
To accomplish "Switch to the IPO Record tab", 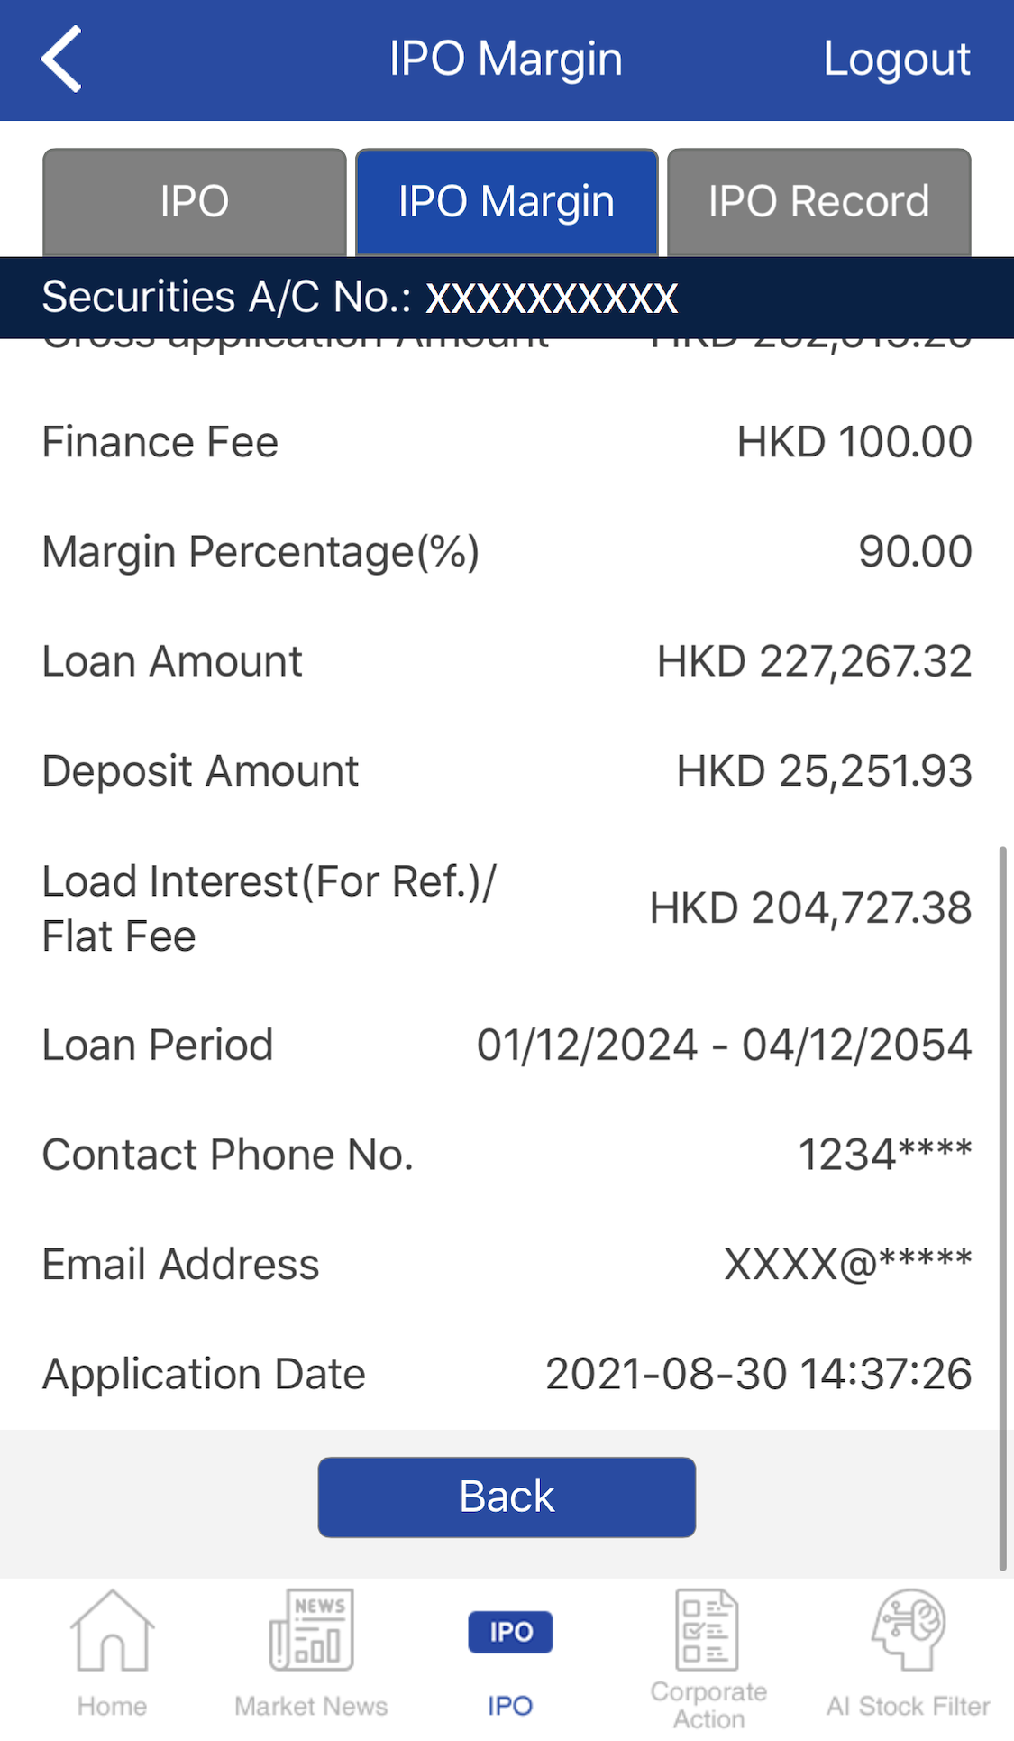I will pyautogui.click(x=818, y=202).
